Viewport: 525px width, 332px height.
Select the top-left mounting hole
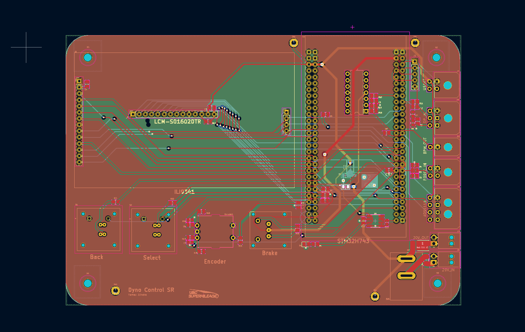(x=88, y=58)
